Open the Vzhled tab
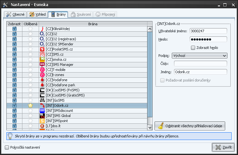238x155 pixels. 37,14
